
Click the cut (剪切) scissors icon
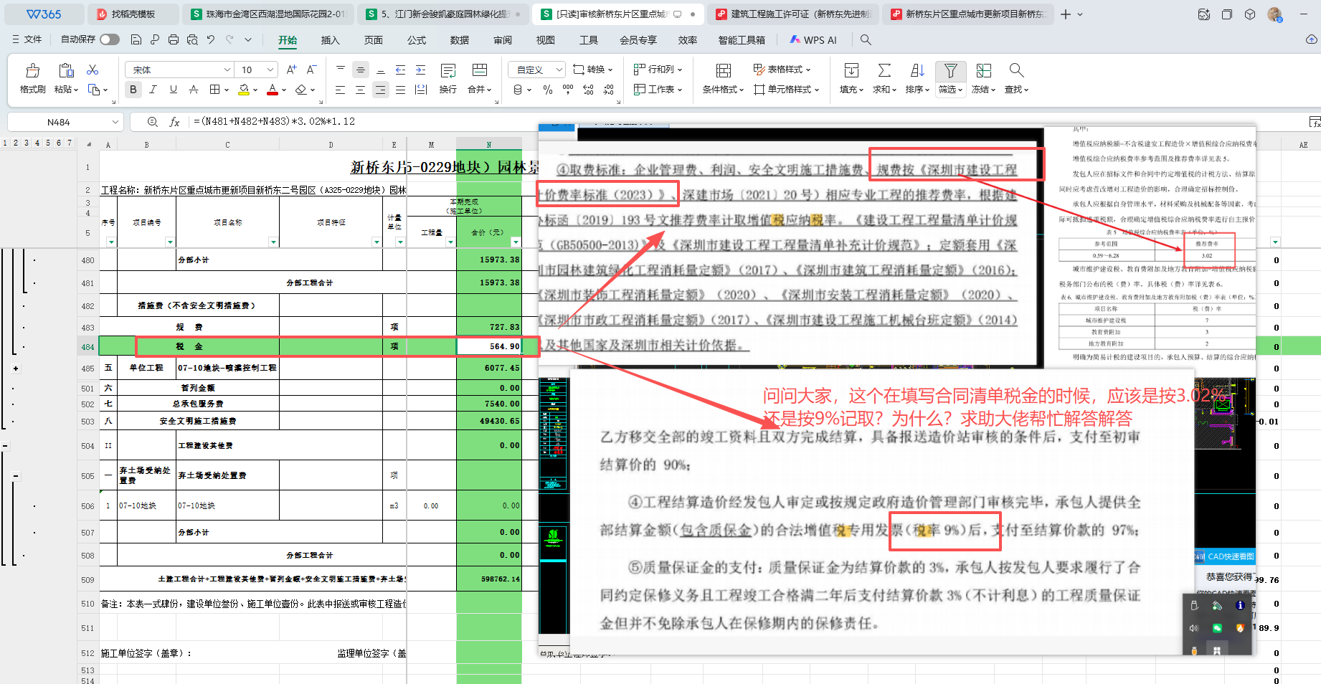tap(91, 69)
